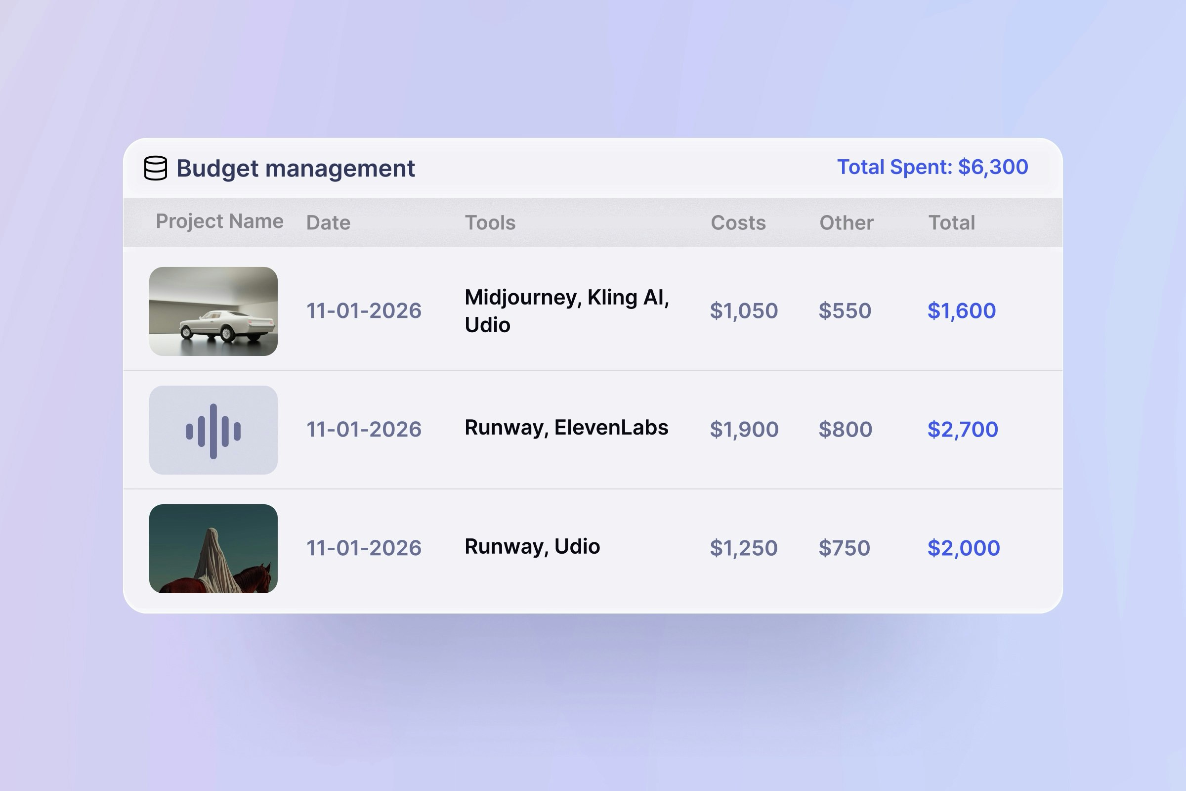This screenshot has width=1186, height=791.
Task: Click the Project Name column header
Action: click(x=219, y=221)
